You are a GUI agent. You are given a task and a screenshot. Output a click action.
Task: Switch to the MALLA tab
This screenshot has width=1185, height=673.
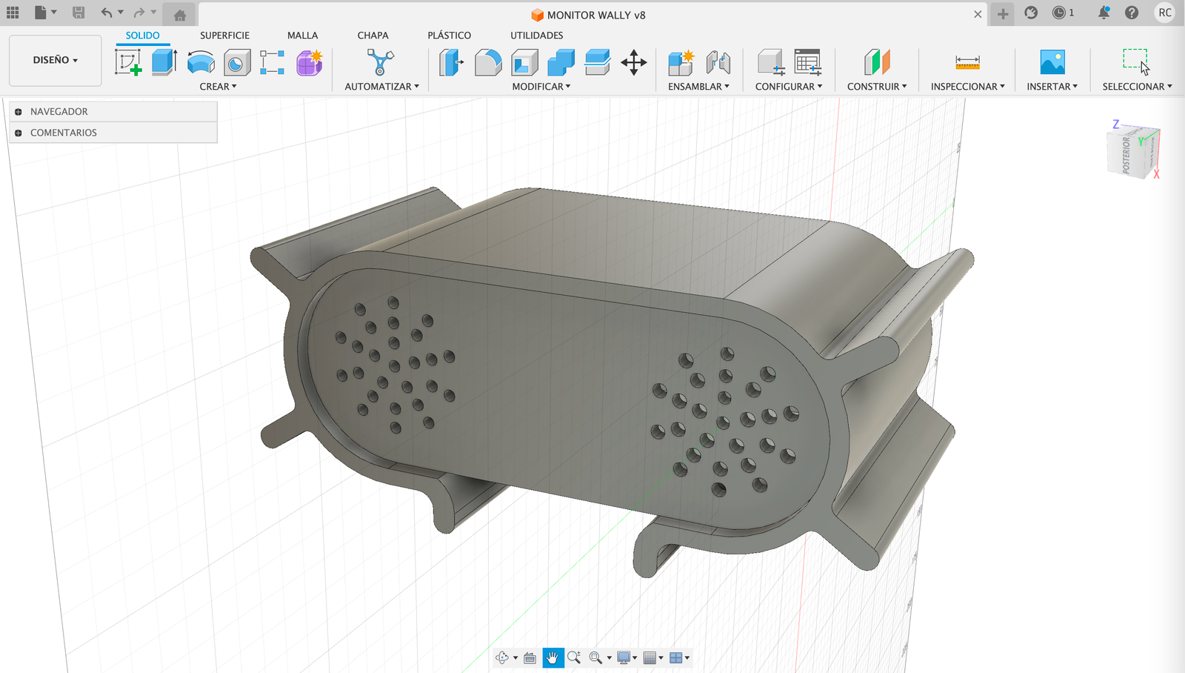[x=302, y=36]
